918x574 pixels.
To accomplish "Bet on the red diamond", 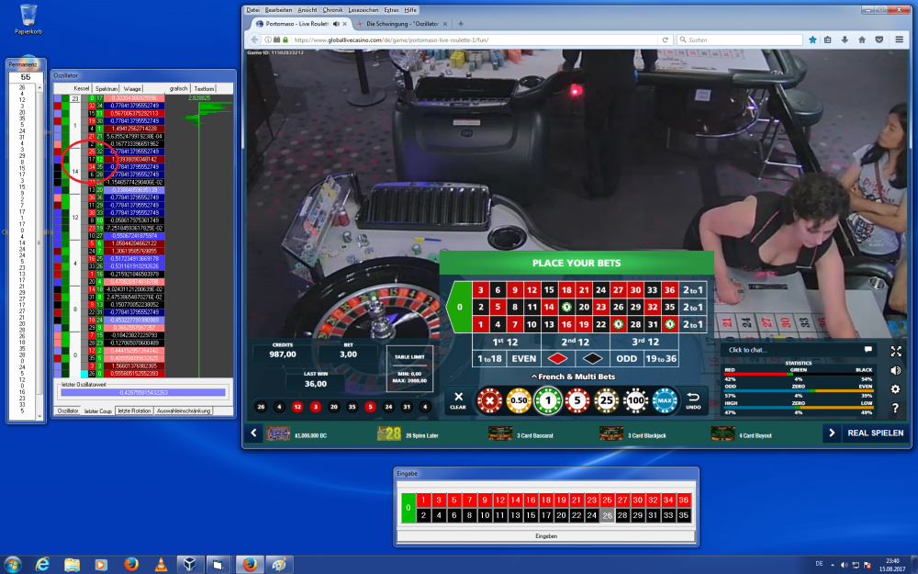I will [x=558, y=358].
